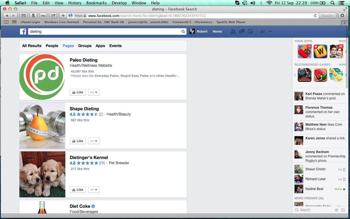Screen dimensions: 350x219
Task: Expand the options dropdown for Shape Dieting
Action: click(94, 141)
